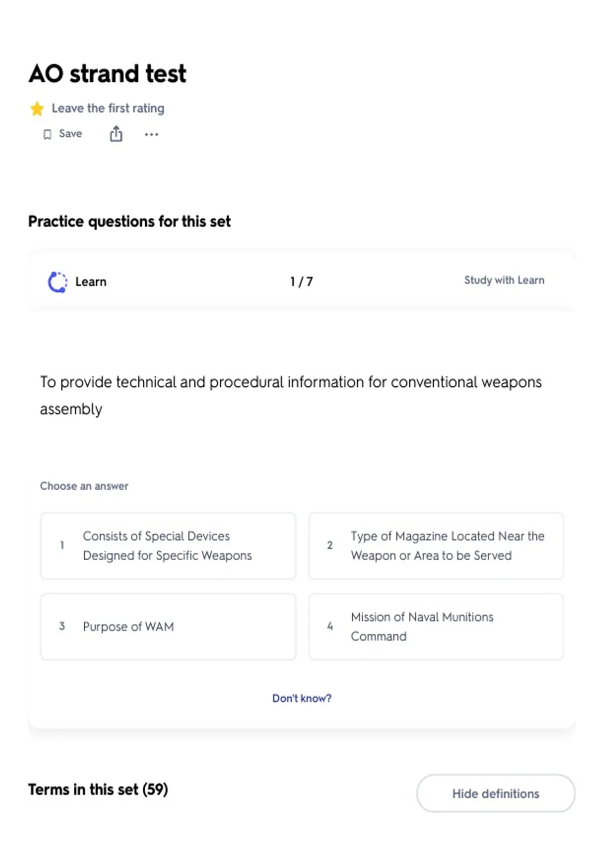Pick the 'Purpose of WAM' answer
The height and width of the screenshot is (854, 603).
point(168,626)
